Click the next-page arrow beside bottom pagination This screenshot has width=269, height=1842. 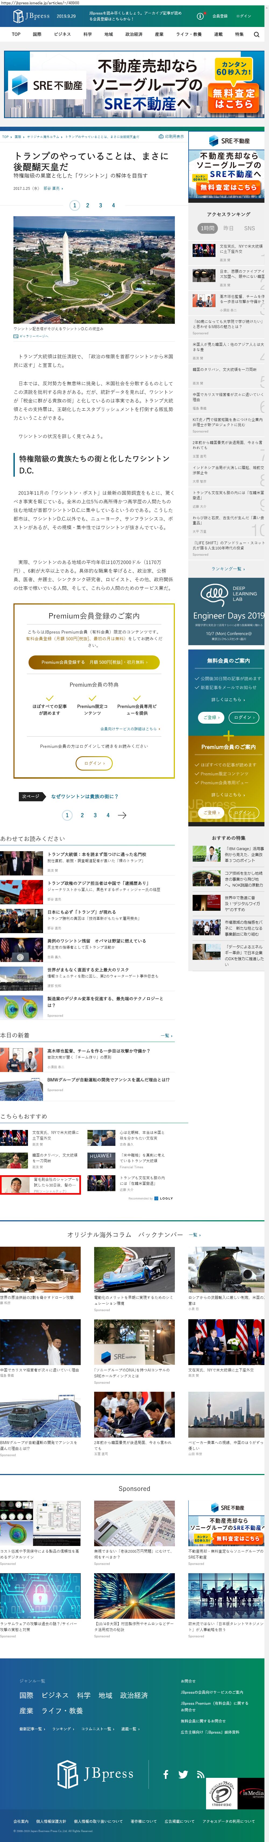point(122,815)
